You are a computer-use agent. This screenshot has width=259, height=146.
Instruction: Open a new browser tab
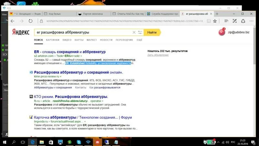(217, 14)
